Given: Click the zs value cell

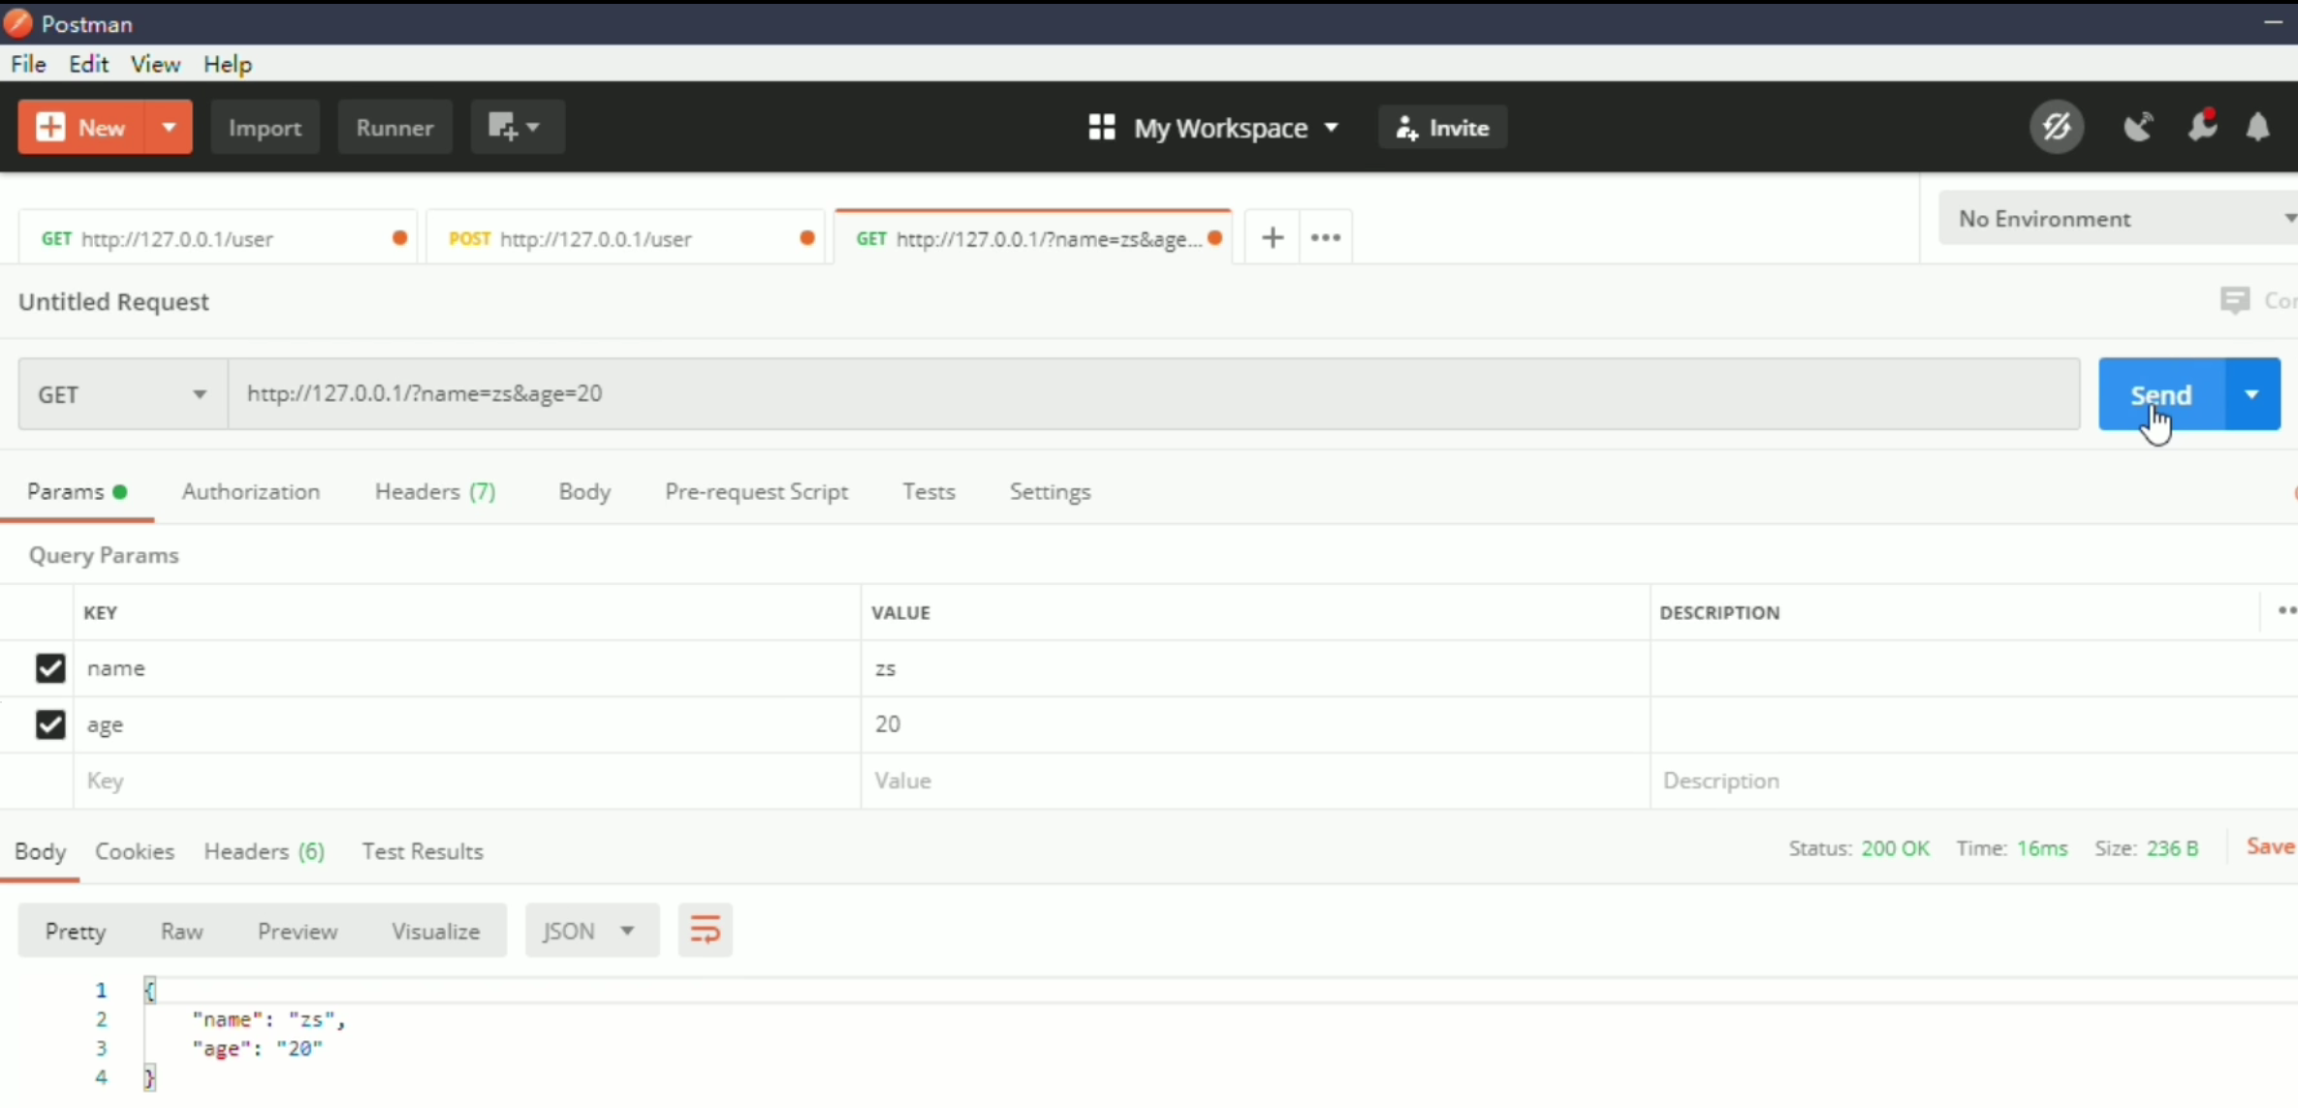Looking at the screenshot, I should 1256,668.
